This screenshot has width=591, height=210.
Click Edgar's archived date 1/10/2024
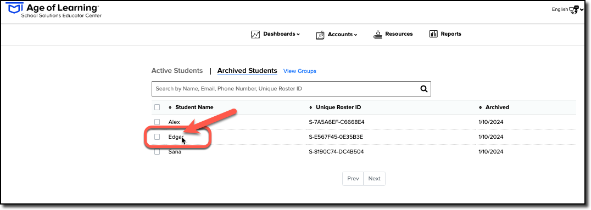[491, 137]
